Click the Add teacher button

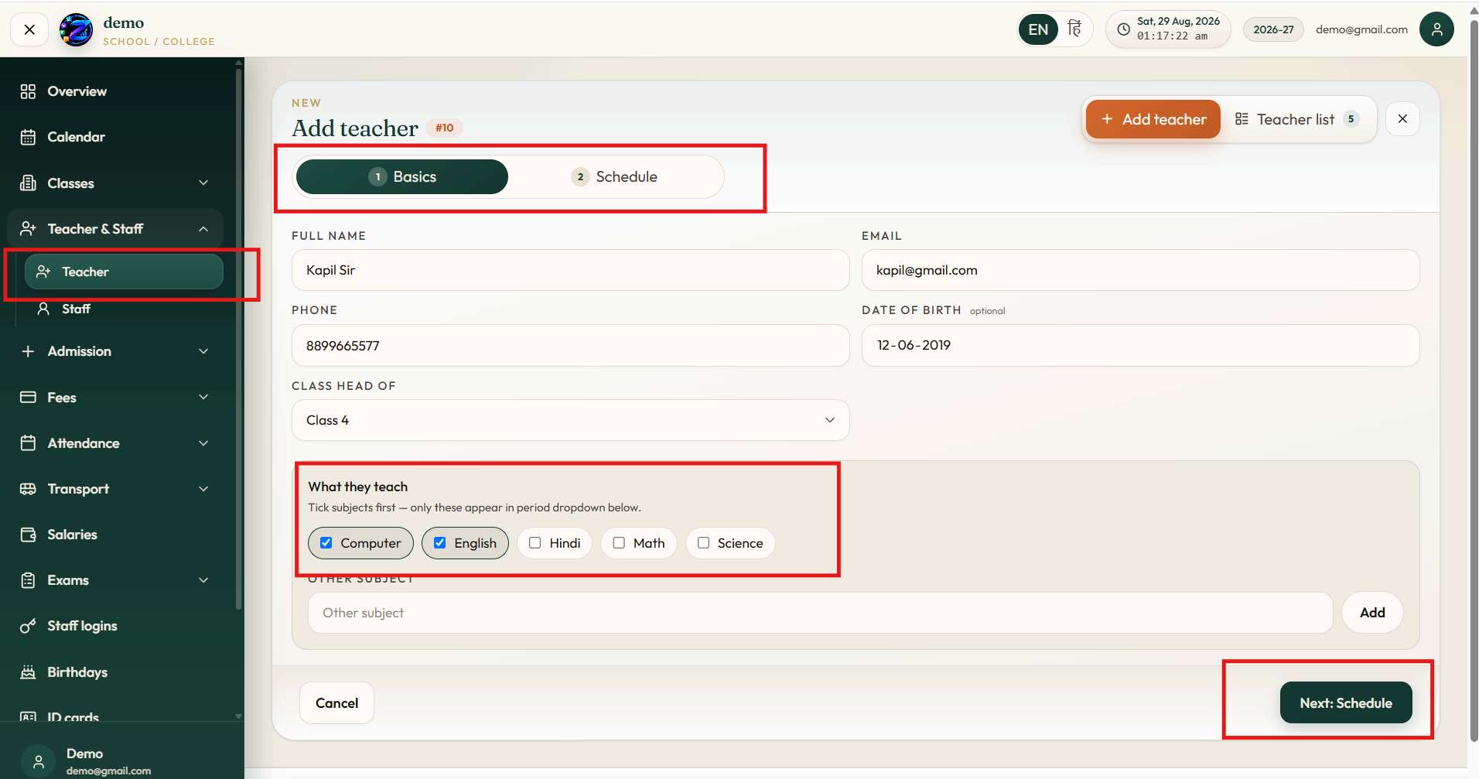pyautogui.click(x=1153, y=119)
